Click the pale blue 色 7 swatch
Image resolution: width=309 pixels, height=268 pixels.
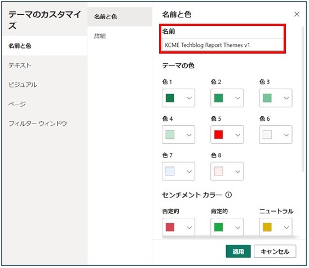(170, 171)
